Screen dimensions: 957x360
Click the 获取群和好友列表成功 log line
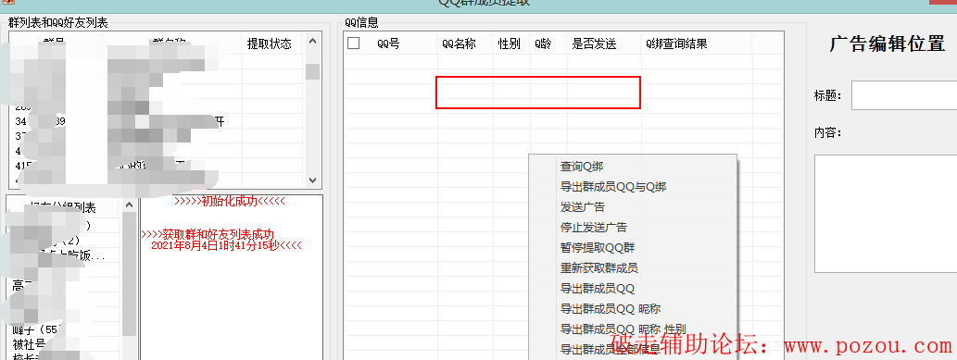[x=208, y=234]
